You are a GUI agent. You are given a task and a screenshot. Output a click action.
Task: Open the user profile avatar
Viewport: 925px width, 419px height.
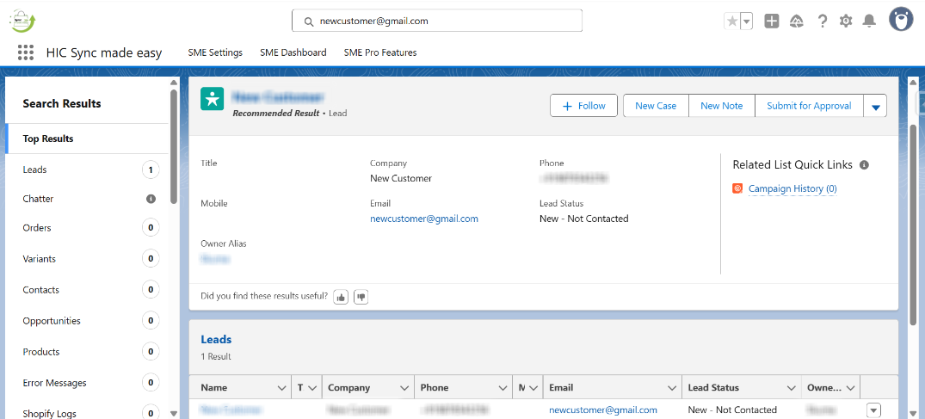click(x=901, y=20)
